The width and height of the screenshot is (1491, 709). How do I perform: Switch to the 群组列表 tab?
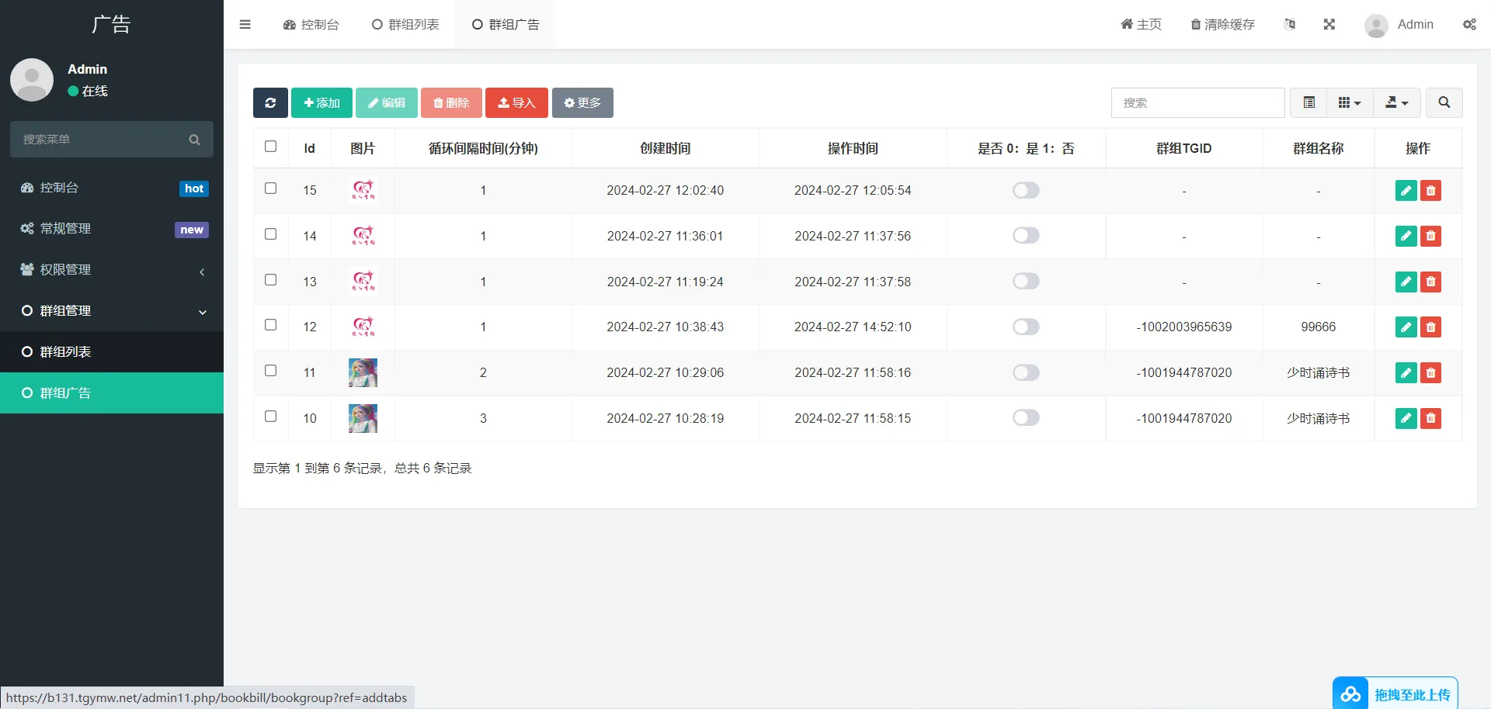coord(405,24)
